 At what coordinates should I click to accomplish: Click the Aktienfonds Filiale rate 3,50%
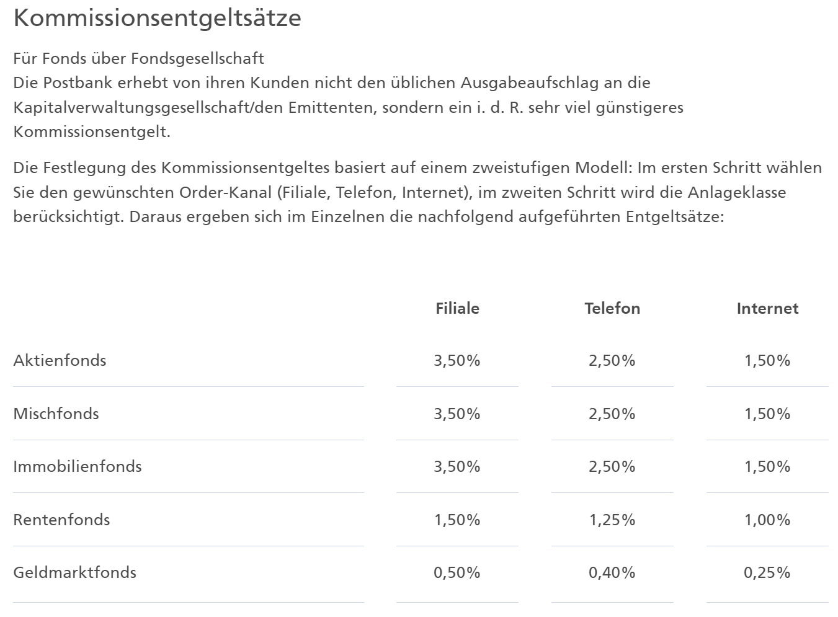[x=457, y=360]
